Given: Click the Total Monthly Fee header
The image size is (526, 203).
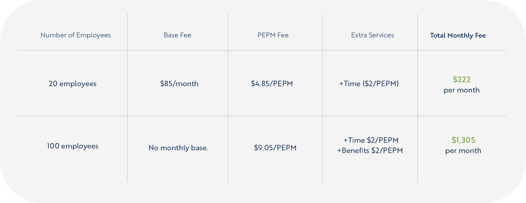Looking at the screenshot, I should (458, 36).
